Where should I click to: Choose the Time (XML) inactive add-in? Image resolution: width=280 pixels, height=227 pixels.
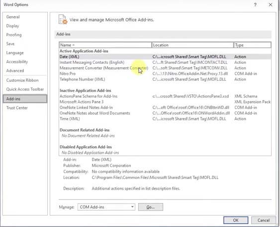(165, 119)
